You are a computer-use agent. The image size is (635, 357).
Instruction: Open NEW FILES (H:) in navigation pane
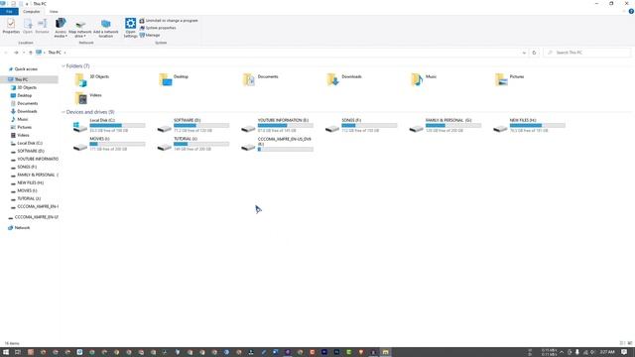(x=31, y=182)
